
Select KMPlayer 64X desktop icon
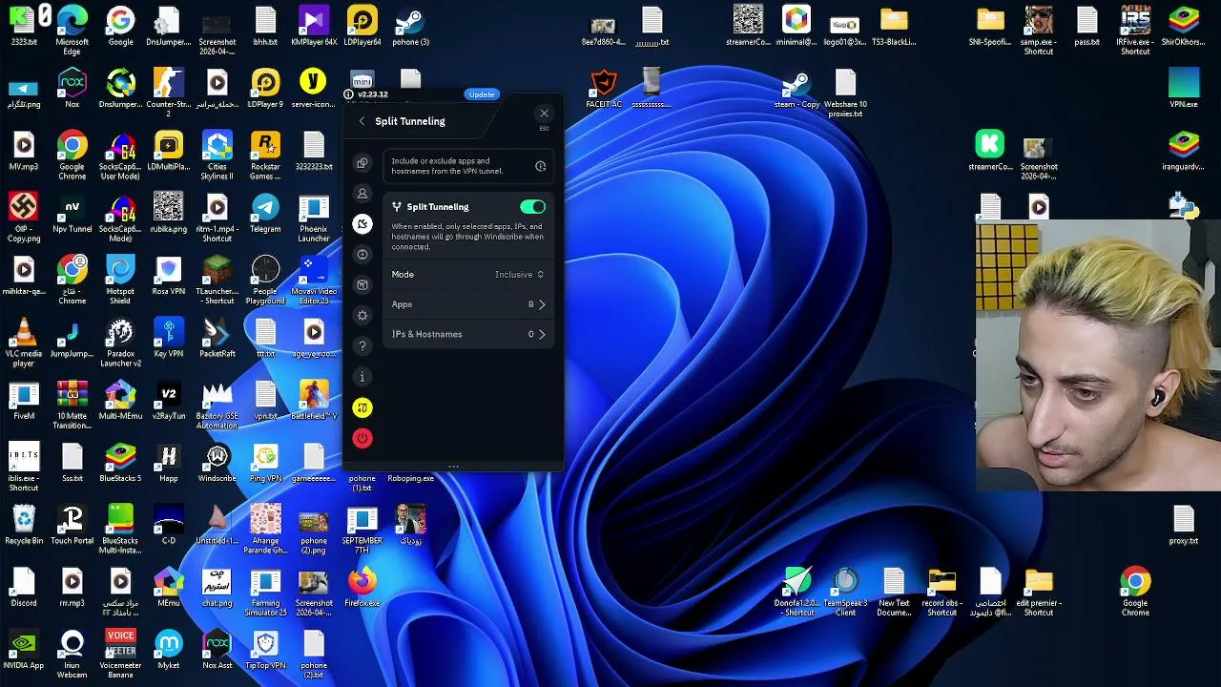point(314,26)
